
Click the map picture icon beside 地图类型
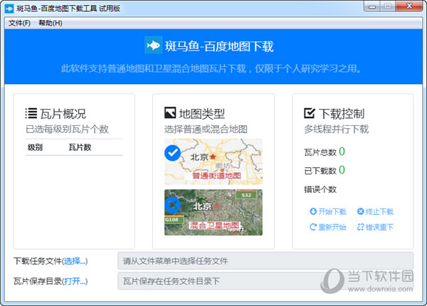click(x=170, y=112)
